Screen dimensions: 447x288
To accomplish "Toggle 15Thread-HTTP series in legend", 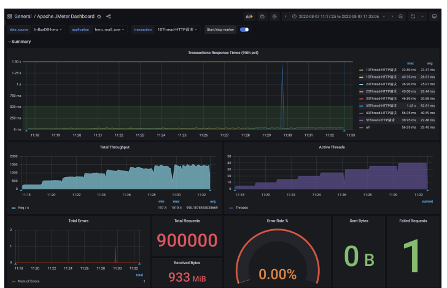I will click(x=381, y=77).
